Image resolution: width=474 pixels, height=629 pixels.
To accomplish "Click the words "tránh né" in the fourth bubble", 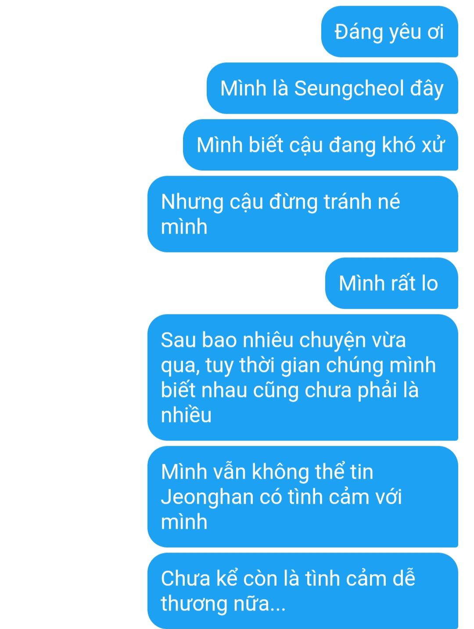I will (x=362, y=202).
